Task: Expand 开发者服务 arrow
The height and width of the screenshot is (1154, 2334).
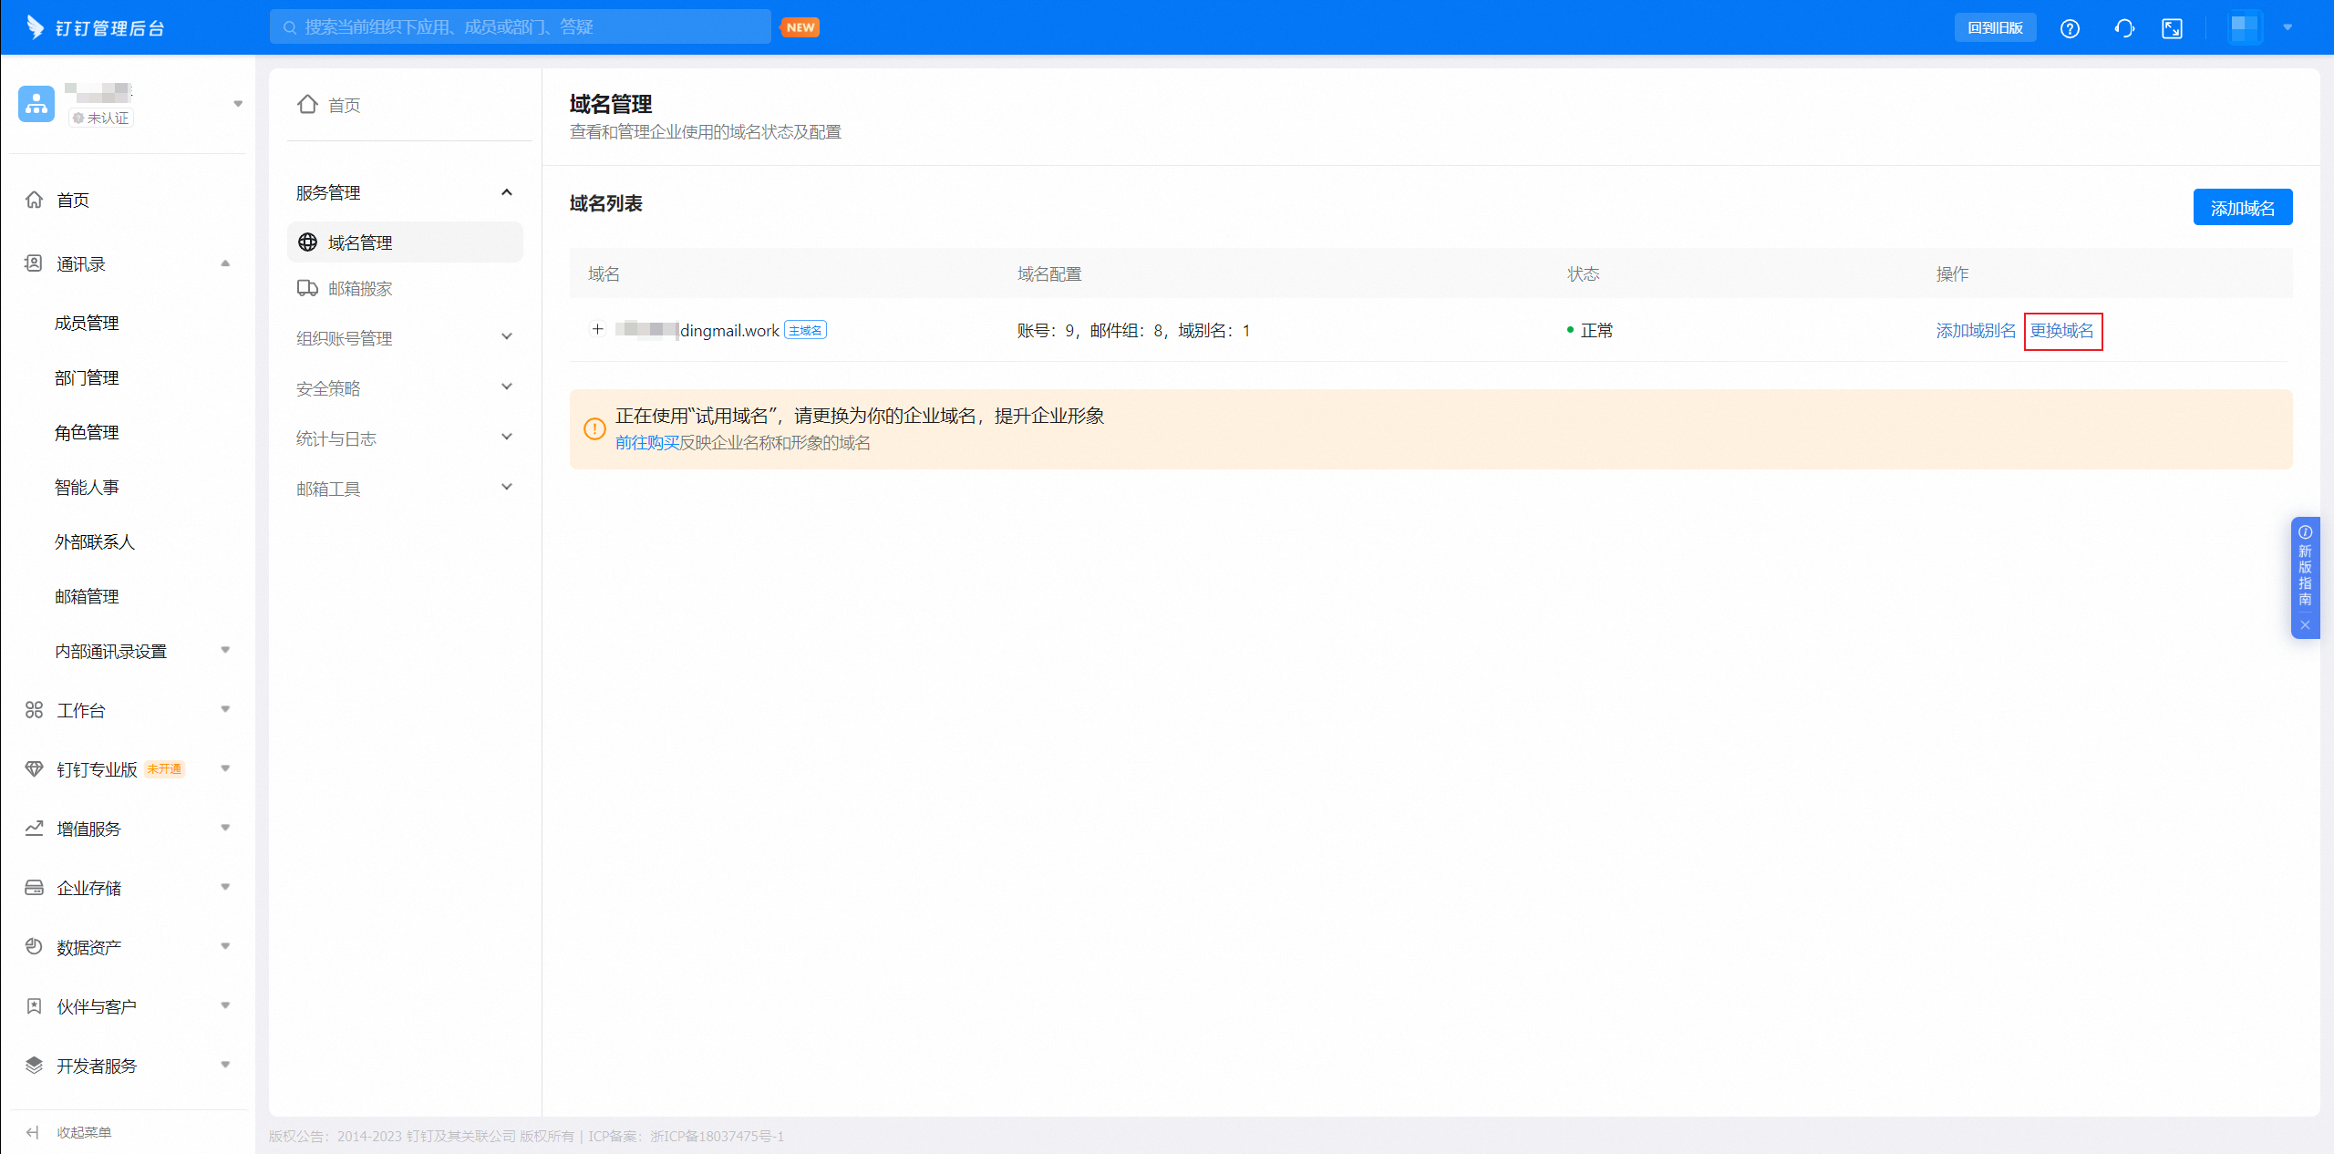Action: [225, 1065]
